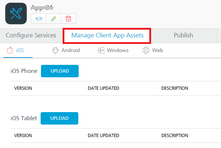
Task: Click VERSION header in iOS Tablet table
Action: (x=23, y=136)
